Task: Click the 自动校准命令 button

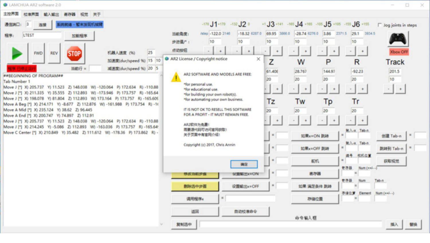Action: click(245, 212)
